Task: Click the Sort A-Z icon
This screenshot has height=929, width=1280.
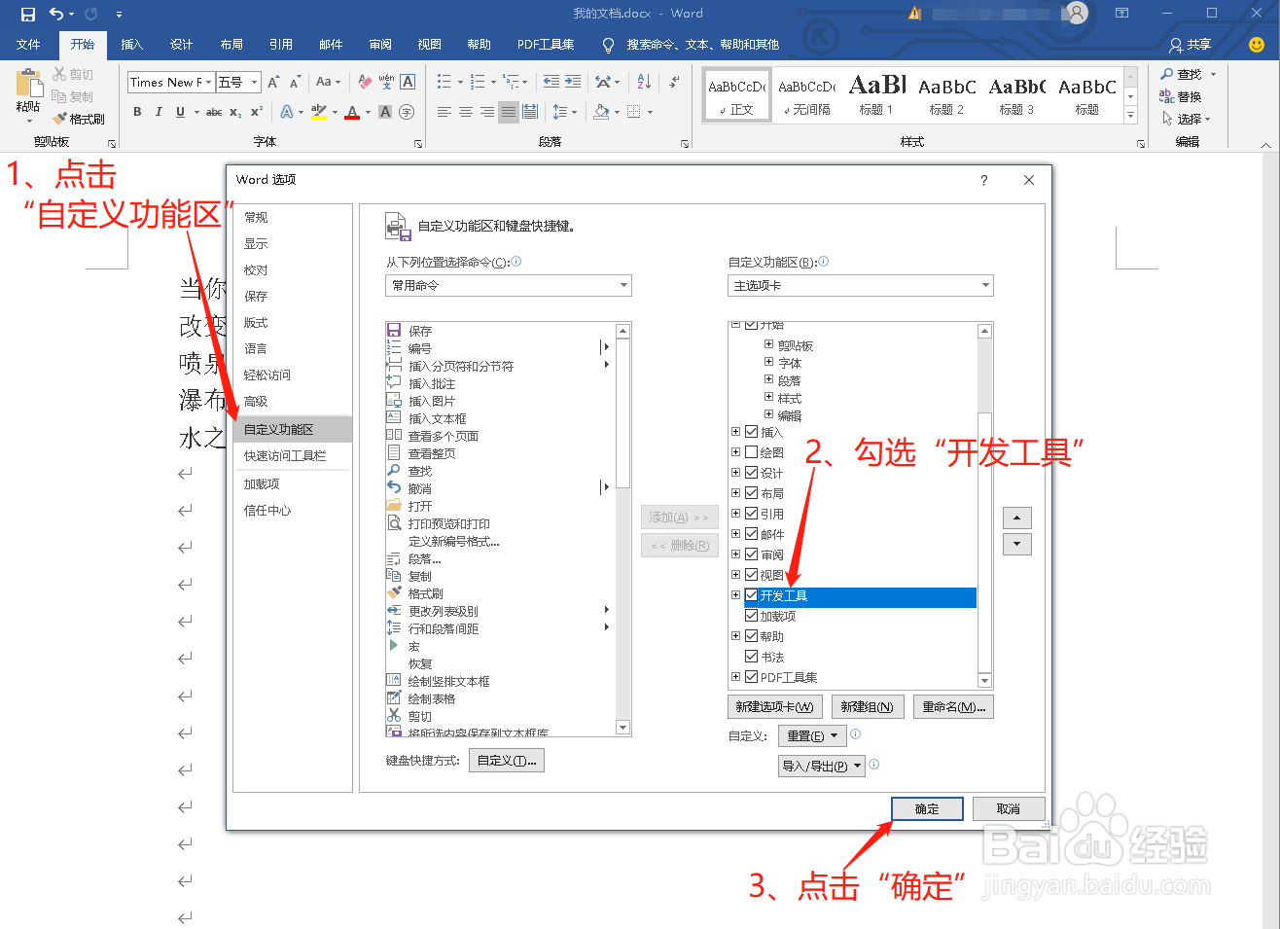Action: (x=644, y=82)
